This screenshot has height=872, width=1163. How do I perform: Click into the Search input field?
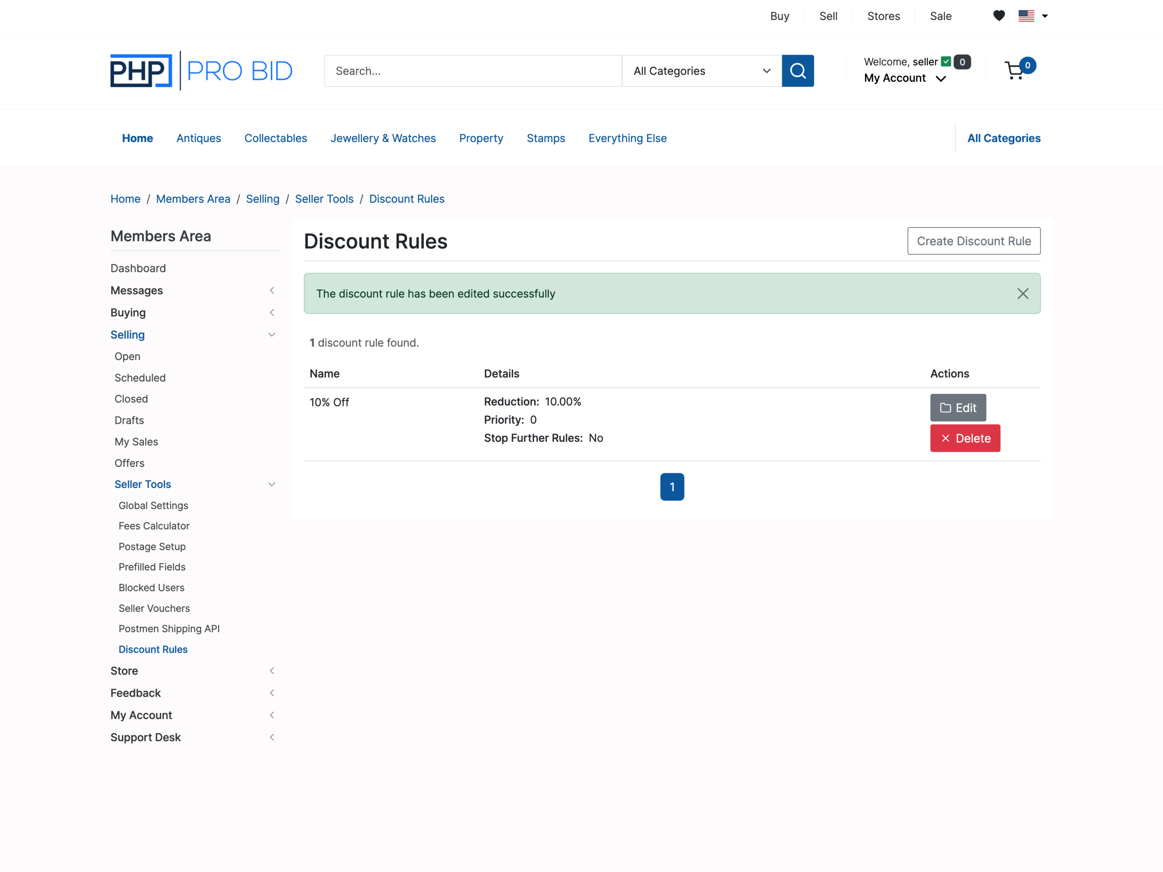point(472,71)
